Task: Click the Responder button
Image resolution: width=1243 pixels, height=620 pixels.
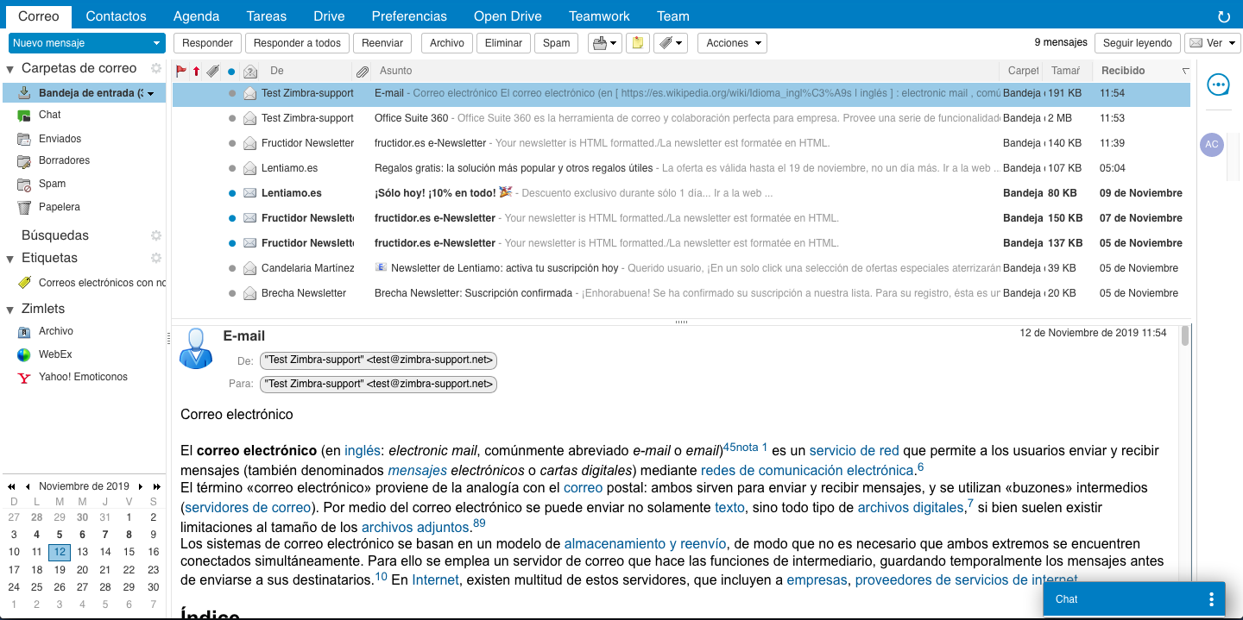Action: (208, 43)
